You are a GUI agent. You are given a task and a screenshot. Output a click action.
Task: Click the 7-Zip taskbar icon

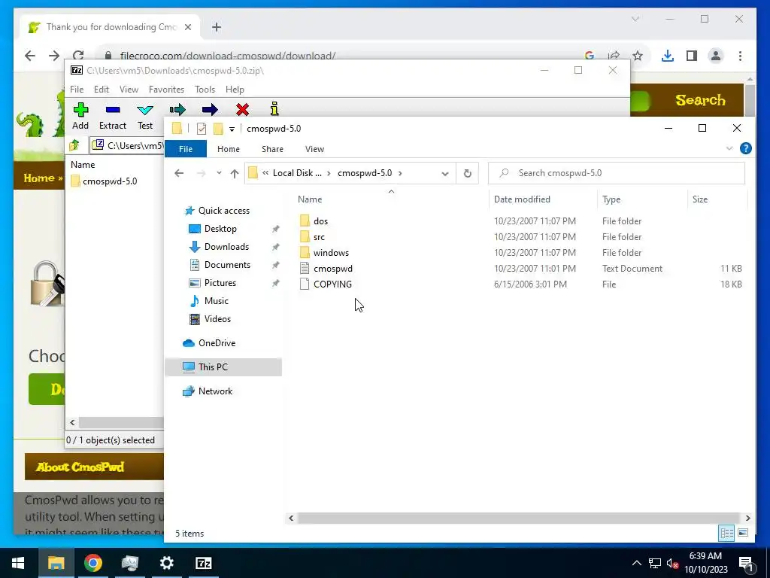point(203,563)
